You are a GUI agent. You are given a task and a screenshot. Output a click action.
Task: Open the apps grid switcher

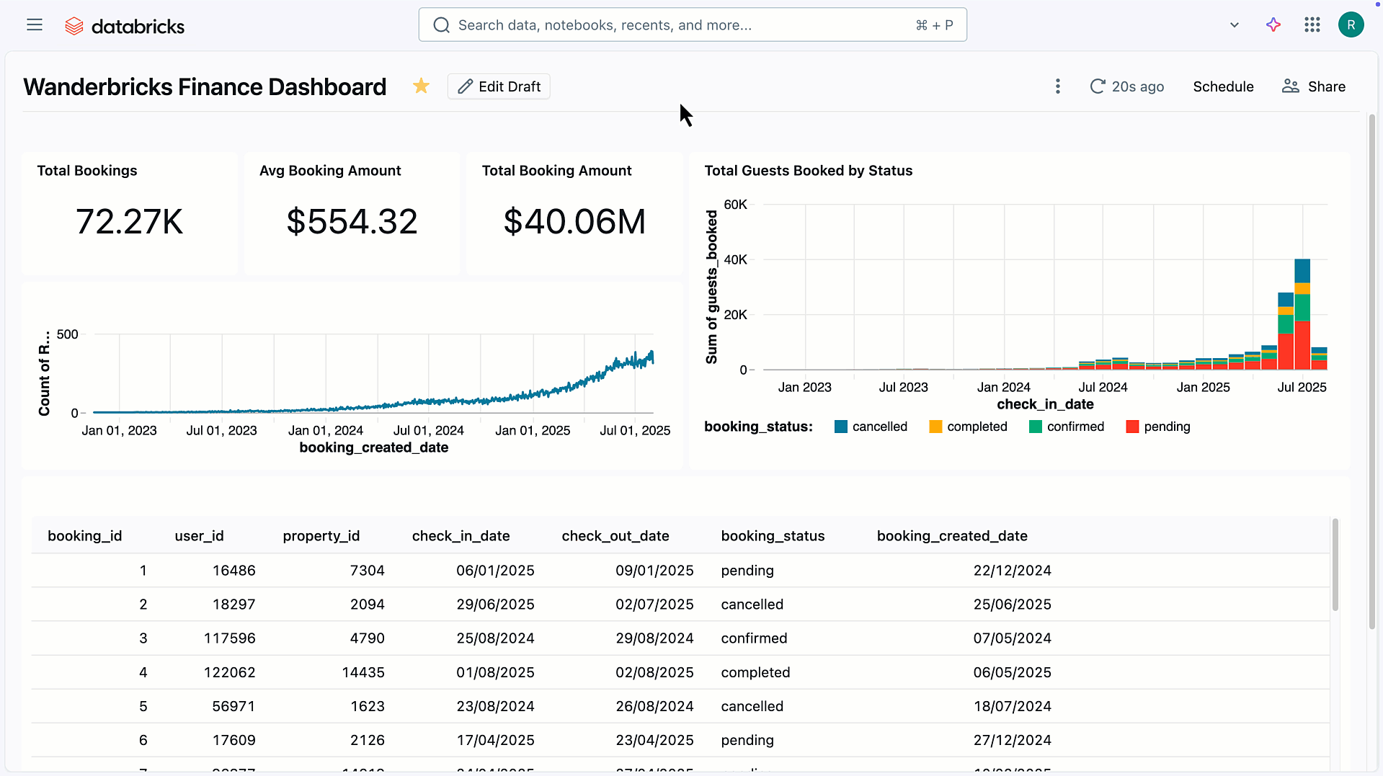1312,24
